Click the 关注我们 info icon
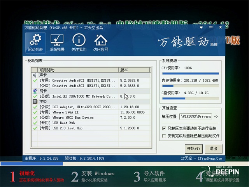 79,42
